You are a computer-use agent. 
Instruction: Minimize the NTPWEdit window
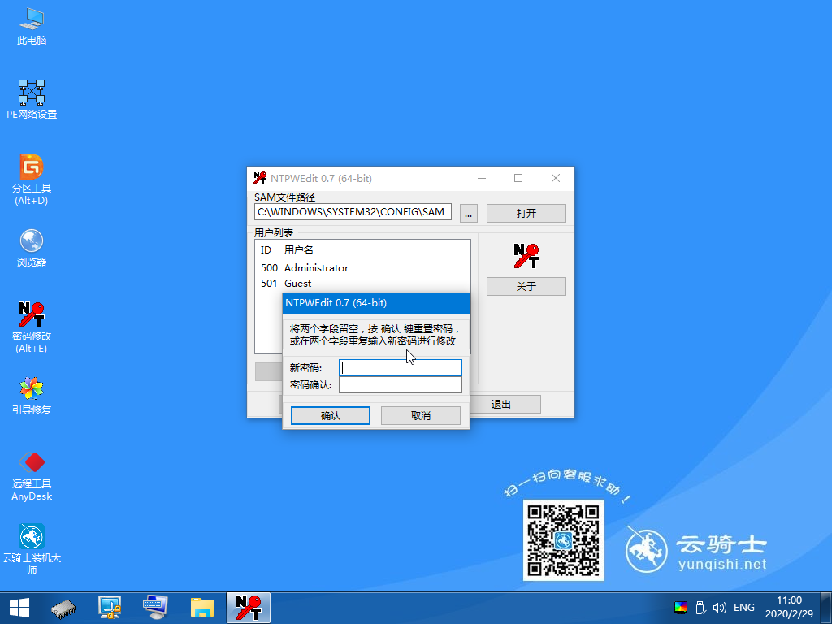(x=482, y=178)
